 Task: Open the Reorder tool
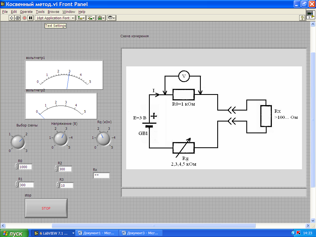pyautogui.click(x=111, y=18)
